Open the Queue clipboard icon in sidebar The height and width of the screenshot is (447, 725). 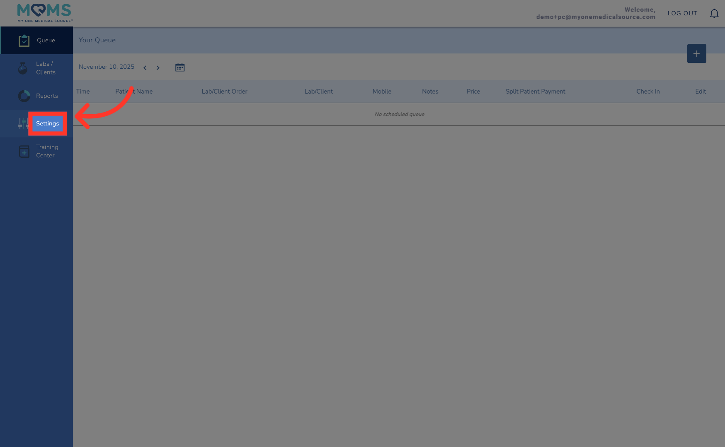tap(24, 40)
